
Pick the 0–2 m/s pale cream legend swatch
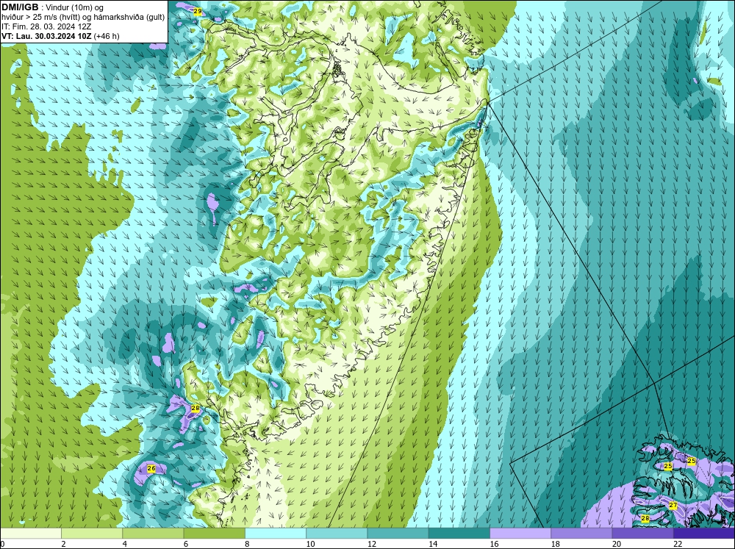30,533
